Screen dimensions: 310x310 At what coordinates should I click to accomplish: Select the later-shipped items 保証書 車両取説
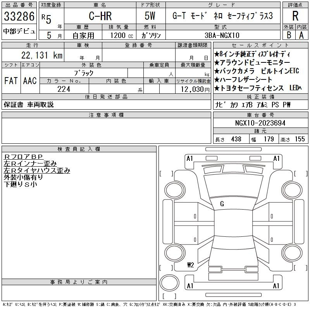point(29,105)
